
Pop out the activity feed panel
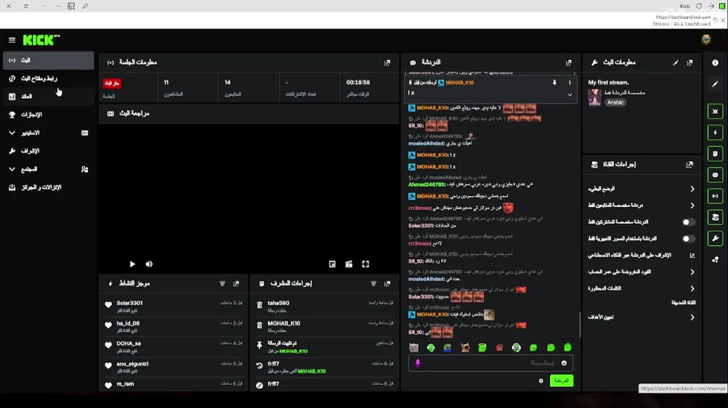pos(236,284)
